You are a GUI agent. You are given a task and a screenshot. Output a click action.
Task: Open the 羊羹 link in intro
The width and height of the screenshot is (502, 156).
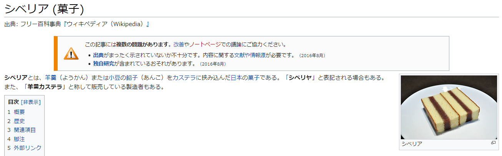[x=51, y=78]
